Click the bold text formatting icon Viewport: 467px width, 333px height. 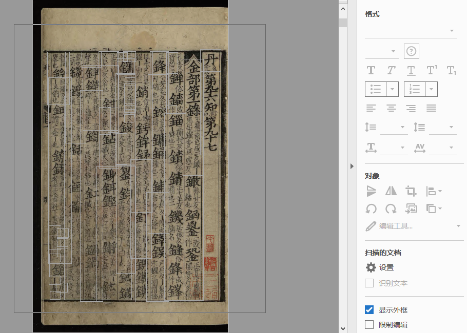(371, 70)
